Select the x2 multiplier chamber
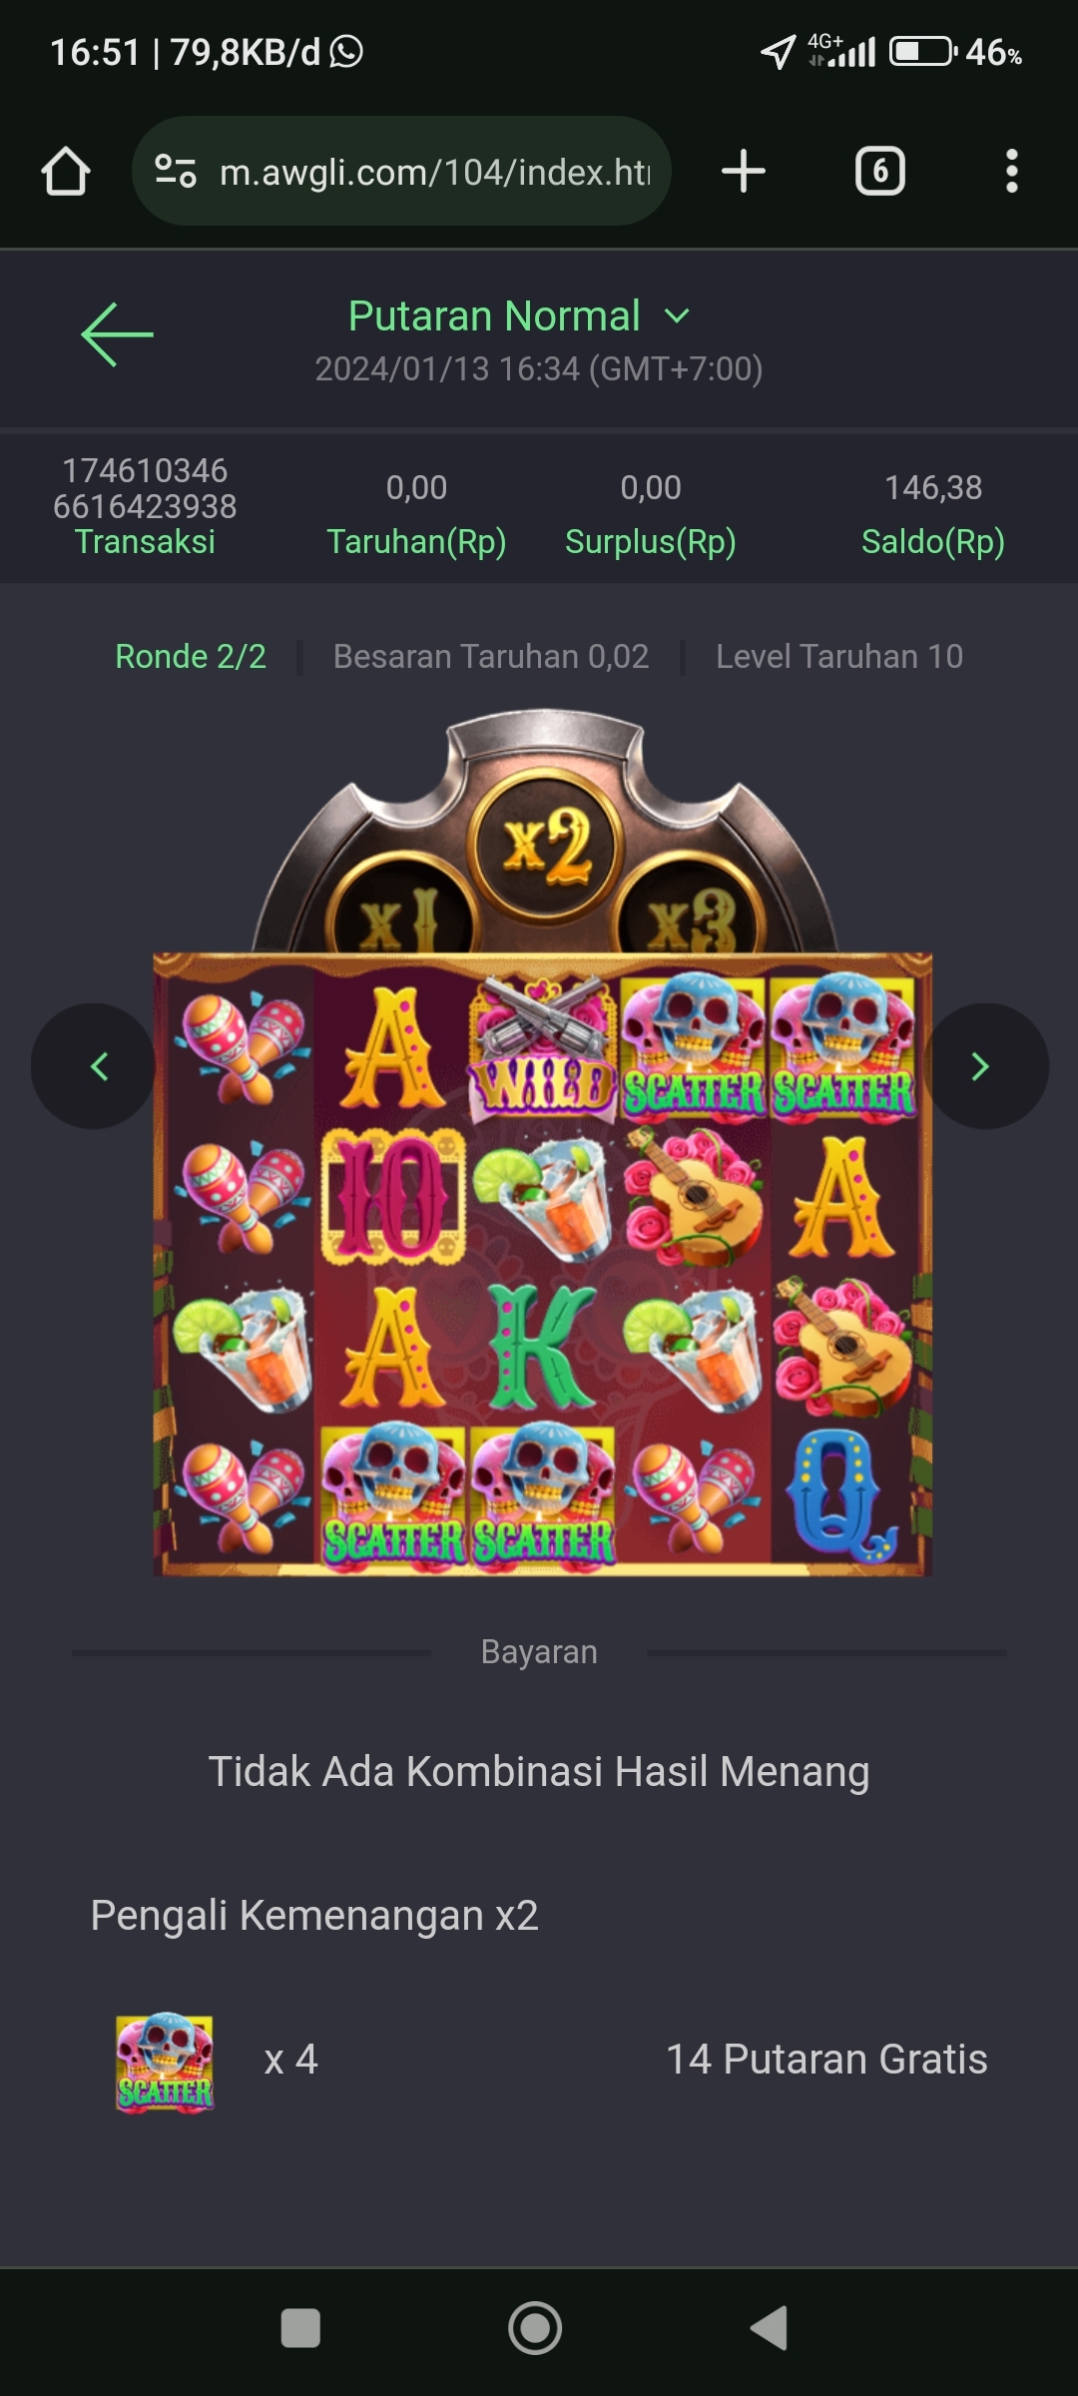 546,846
